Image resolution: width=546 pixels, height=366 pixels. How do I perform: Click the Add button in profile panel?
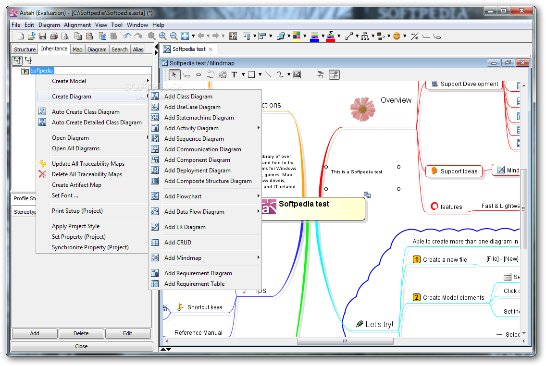[x=35, y=333]
